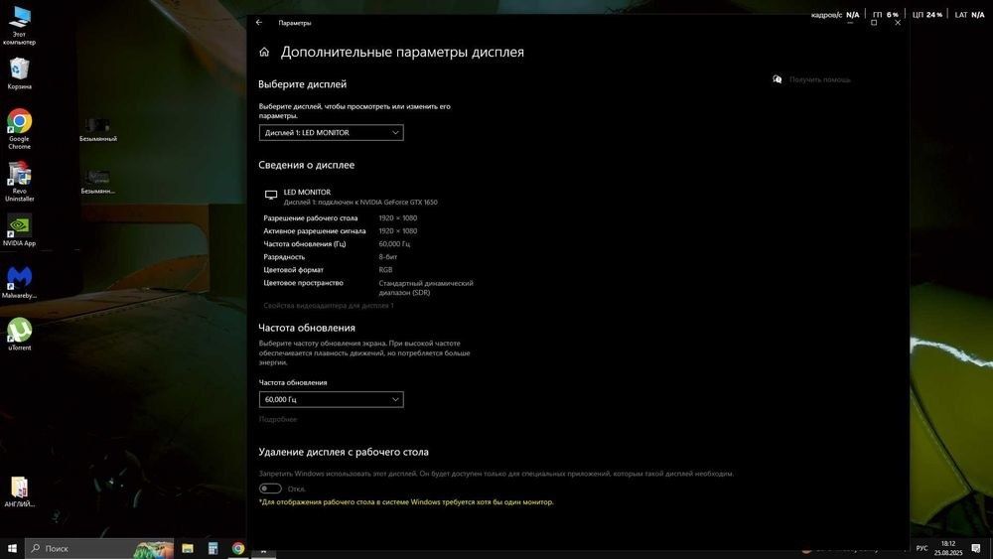This screenshot has width=993, height=559.
Task: Click the LED MONITOR display icon
Action: (271, 195)
